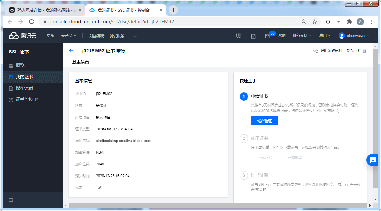Screen dimensions: 381x211
Task: Click the horizontal page scrollbar
Action: pos(217,206)
